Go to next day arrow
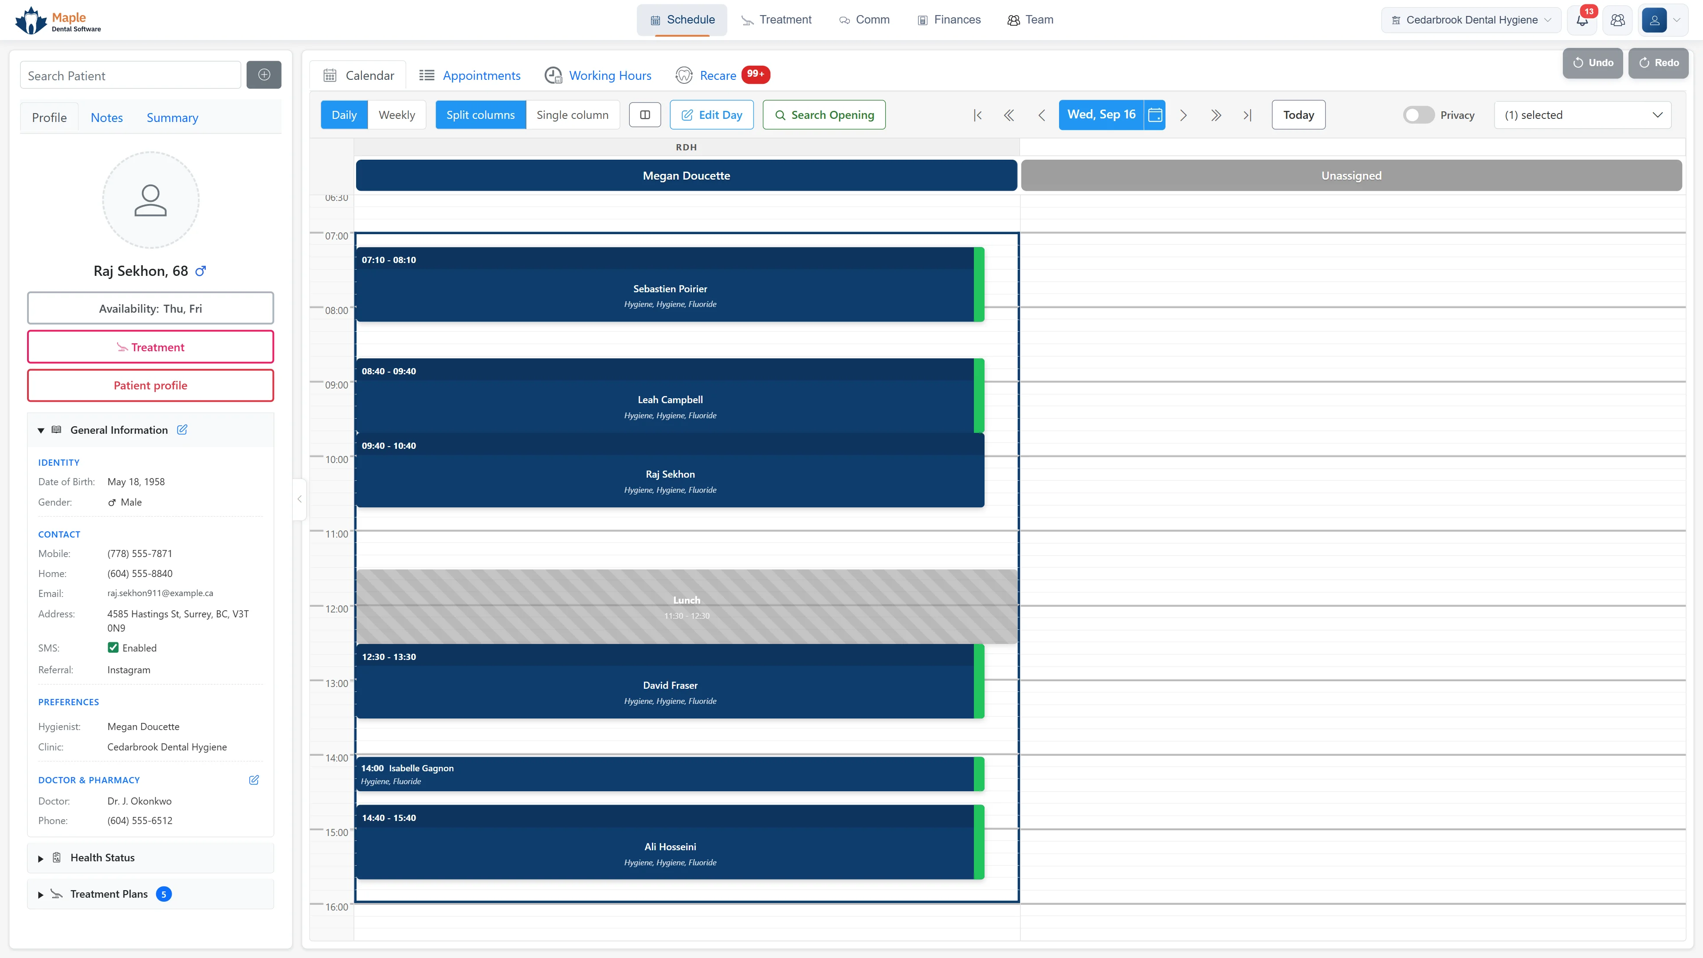Screen dimensions: 1703x958 pos(1183,115)
